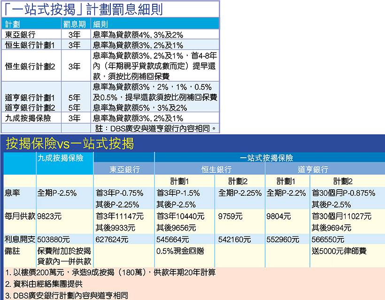
Task: Click the '9759元' monthly payment
Action: point(231,216)
